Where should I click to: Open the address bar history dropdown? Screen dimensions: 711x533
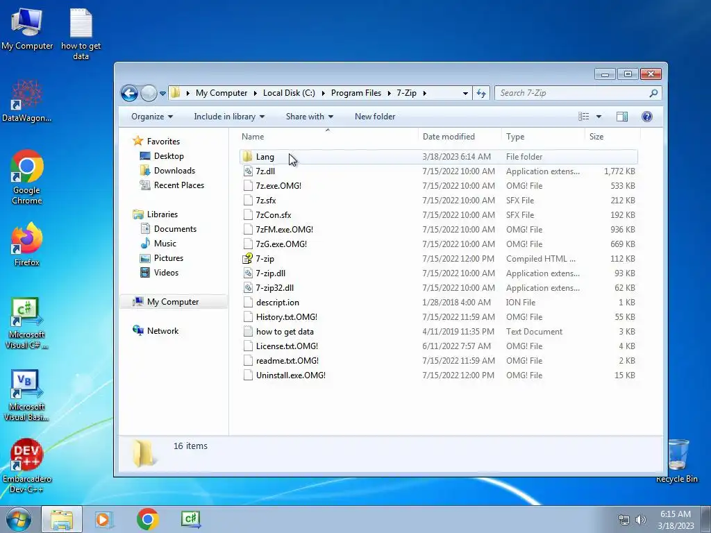click(465, 94)
